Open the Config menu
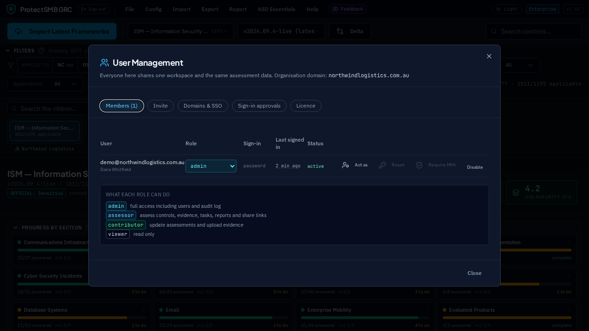The width and height of the screenshot is (589, 331). [153, 9]
